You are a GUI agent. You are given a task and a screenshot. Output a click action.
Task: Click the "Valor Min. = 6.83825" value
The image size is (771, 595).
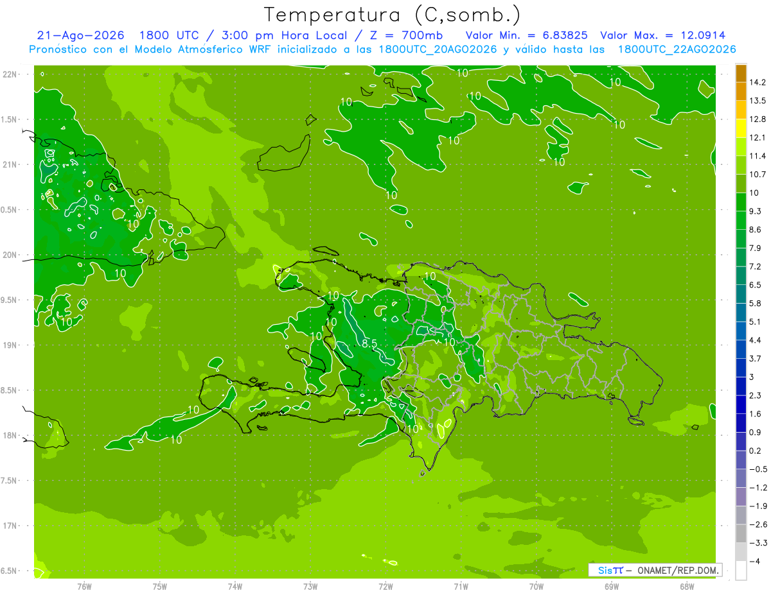(526, 35)
